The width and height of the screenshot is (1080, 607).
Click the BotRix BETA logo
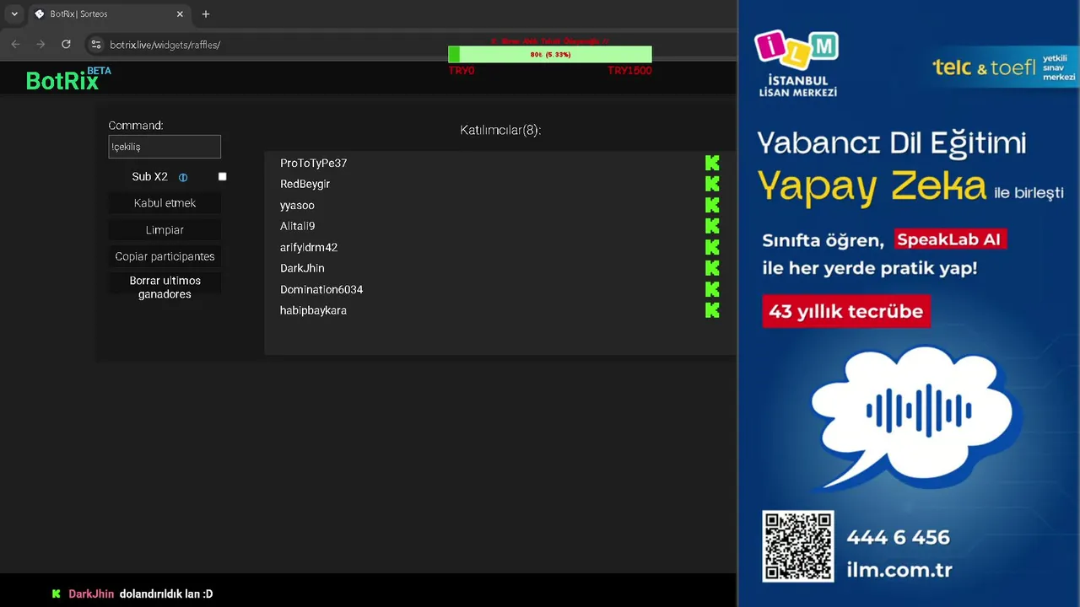(x=68, y=79)
